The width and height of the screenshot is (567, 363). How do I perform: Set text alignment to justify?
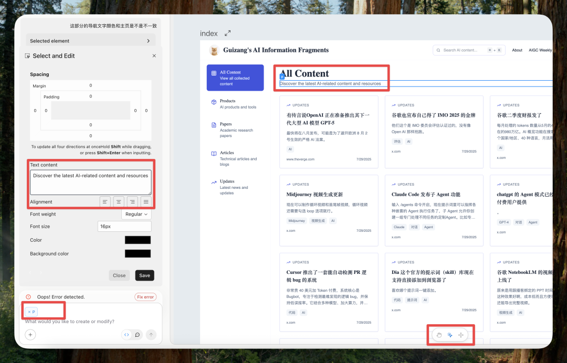(x=146, y=201)
